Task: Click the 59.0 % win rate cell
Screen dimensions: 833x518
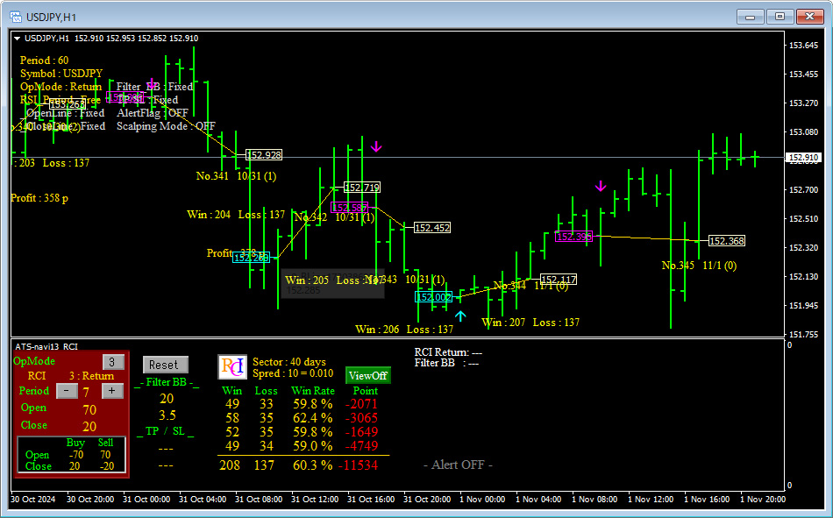Action: coord(313,446)
